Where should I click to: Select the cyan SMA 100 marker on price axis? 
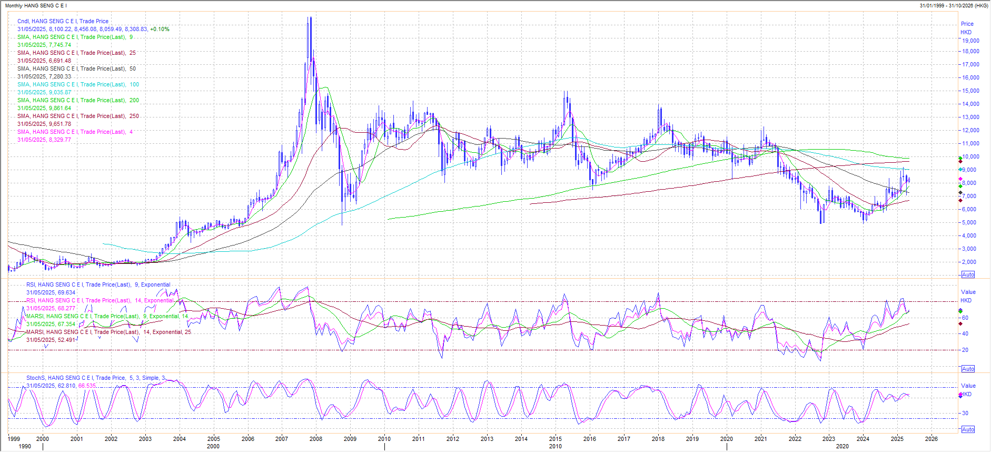point(960,169)
